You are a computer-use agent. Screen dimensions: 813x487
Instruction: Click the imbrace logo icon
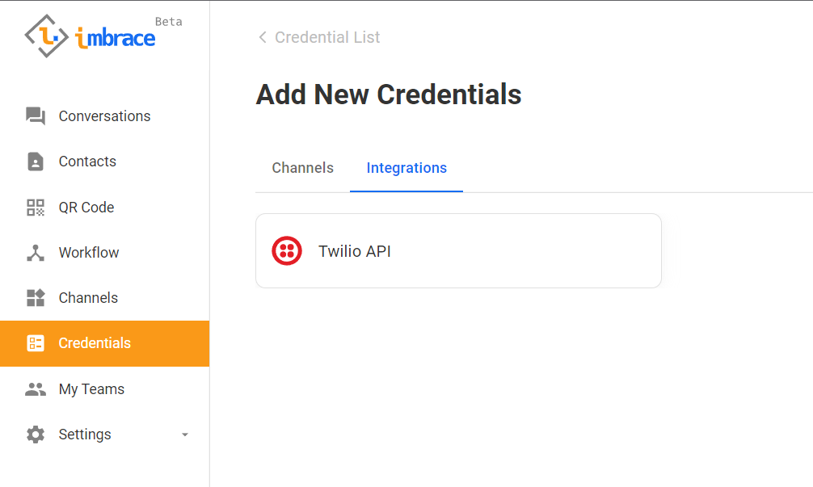point(47,36)
